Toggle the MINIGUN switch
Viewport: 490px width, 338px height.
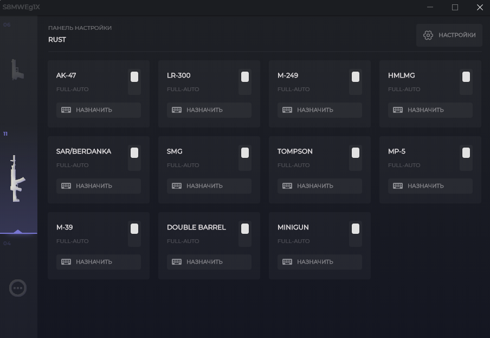356,234
